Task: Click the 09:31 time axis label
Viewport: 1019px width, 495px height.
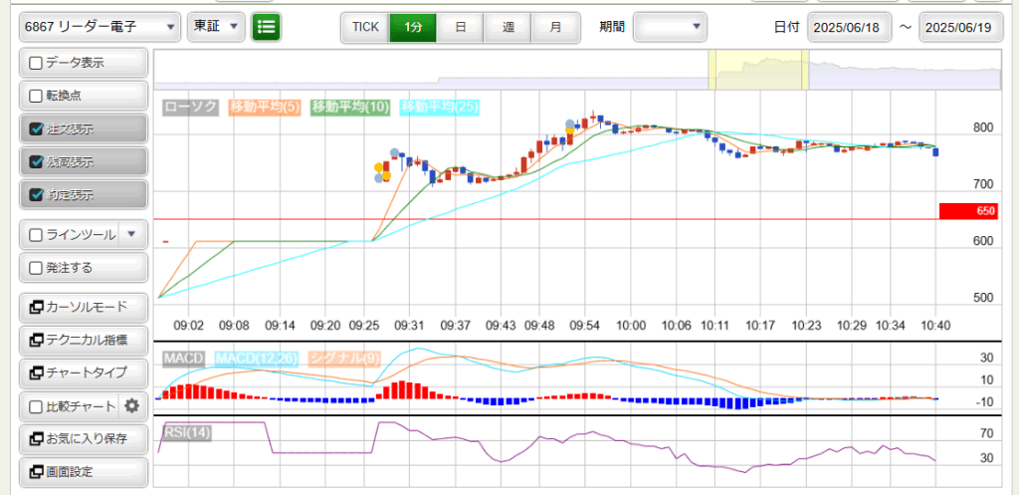Action: pos(409,324)
